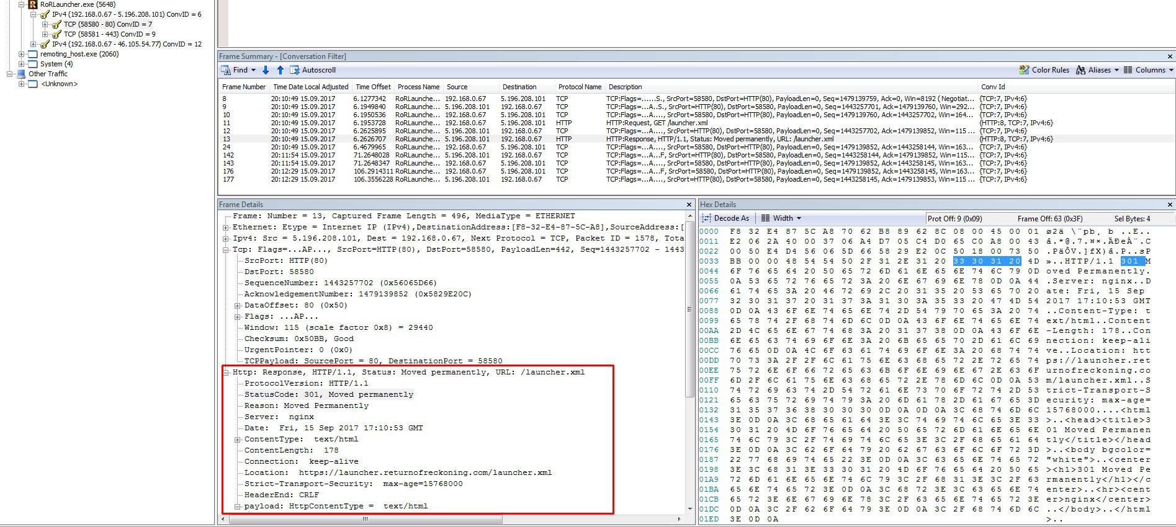Select Strict-Transport-Security: max-age line
1176x527 pixels.
pyautogui.click(x=353, y=484)
